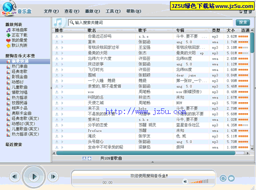
Task: Open the 播放(P) menu
Action: [93, 11]
